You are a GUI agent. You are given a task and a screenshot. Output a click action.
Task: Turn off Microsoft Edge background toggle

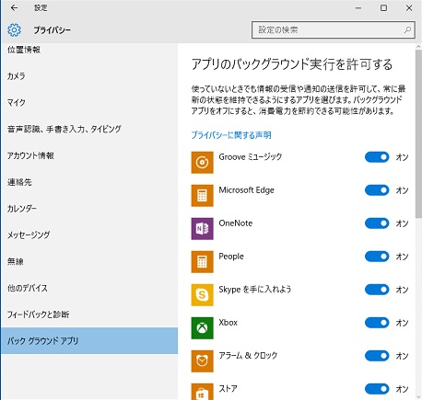pyautogui.click(x=377, y=190)
